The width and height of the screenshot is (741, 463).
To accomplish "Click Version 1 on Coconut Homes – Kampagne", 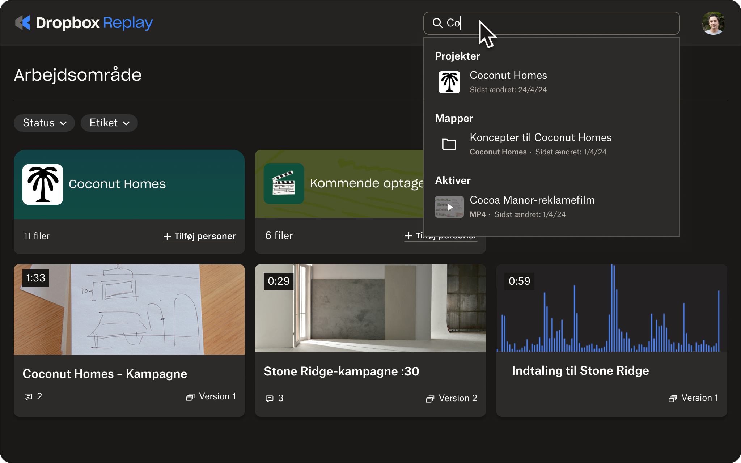I will point(217,396).
